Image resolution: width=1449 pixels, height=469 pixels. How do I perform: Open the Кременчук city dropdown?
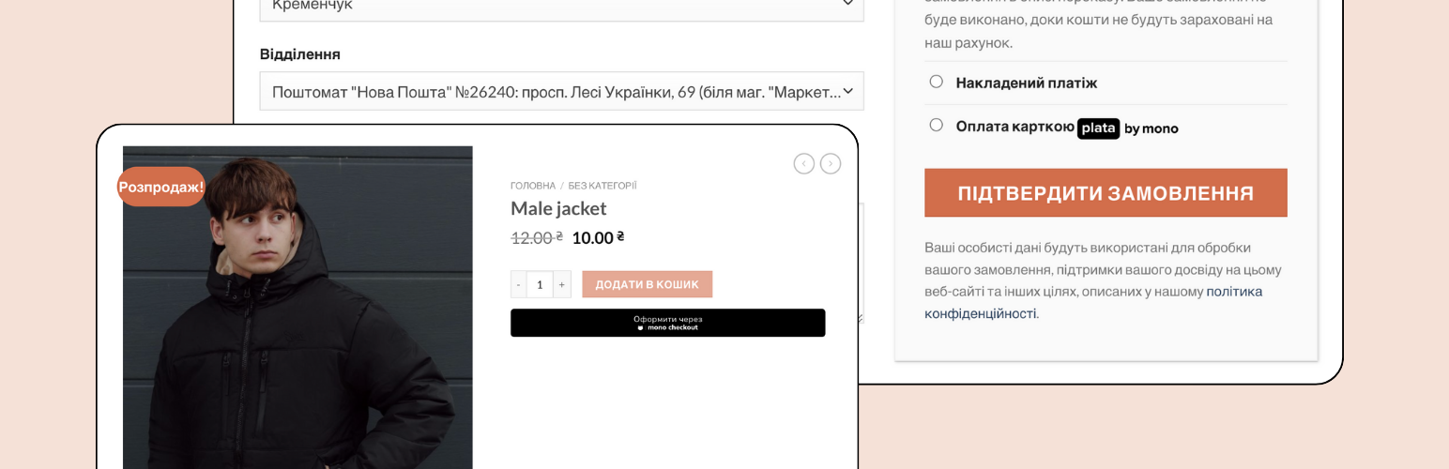tap(561, 6)
